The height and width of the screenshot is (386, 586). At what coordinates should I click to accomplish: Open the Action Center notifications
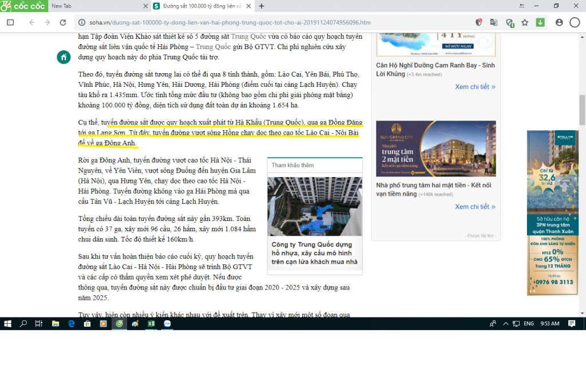click(572, 324)
